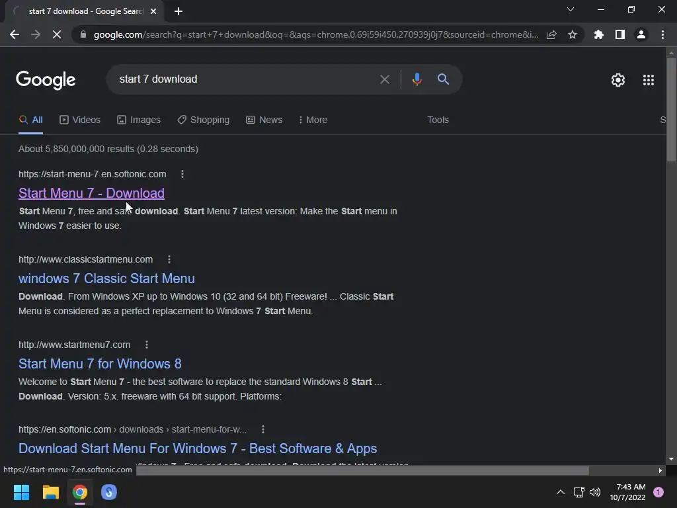Open Google apps grid

pyautogui.click(x=648, y=80)
